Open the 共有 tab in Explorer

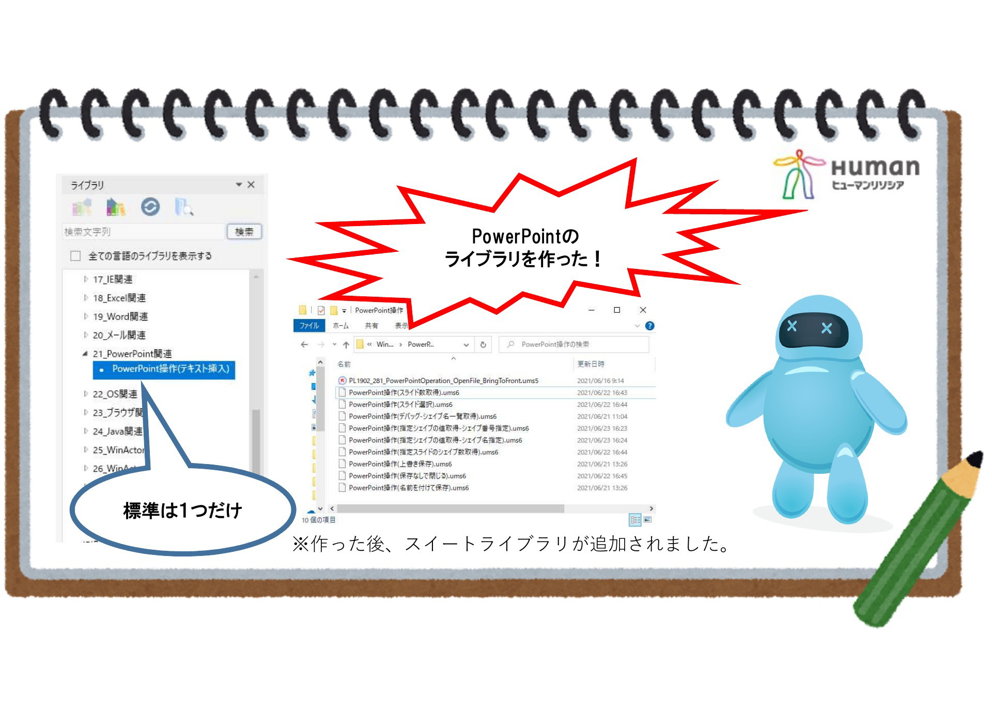coord(371,326)
